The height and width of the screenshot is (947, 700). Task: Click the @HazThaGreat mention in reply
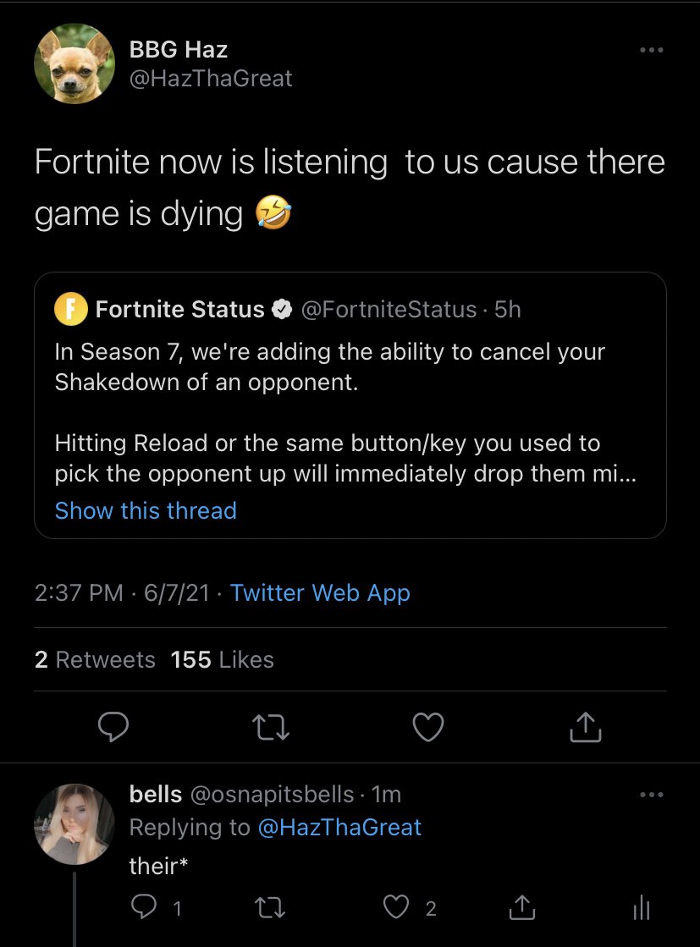point(339,827)
